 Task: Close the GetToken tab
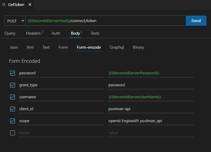click(x=30, y=5)
